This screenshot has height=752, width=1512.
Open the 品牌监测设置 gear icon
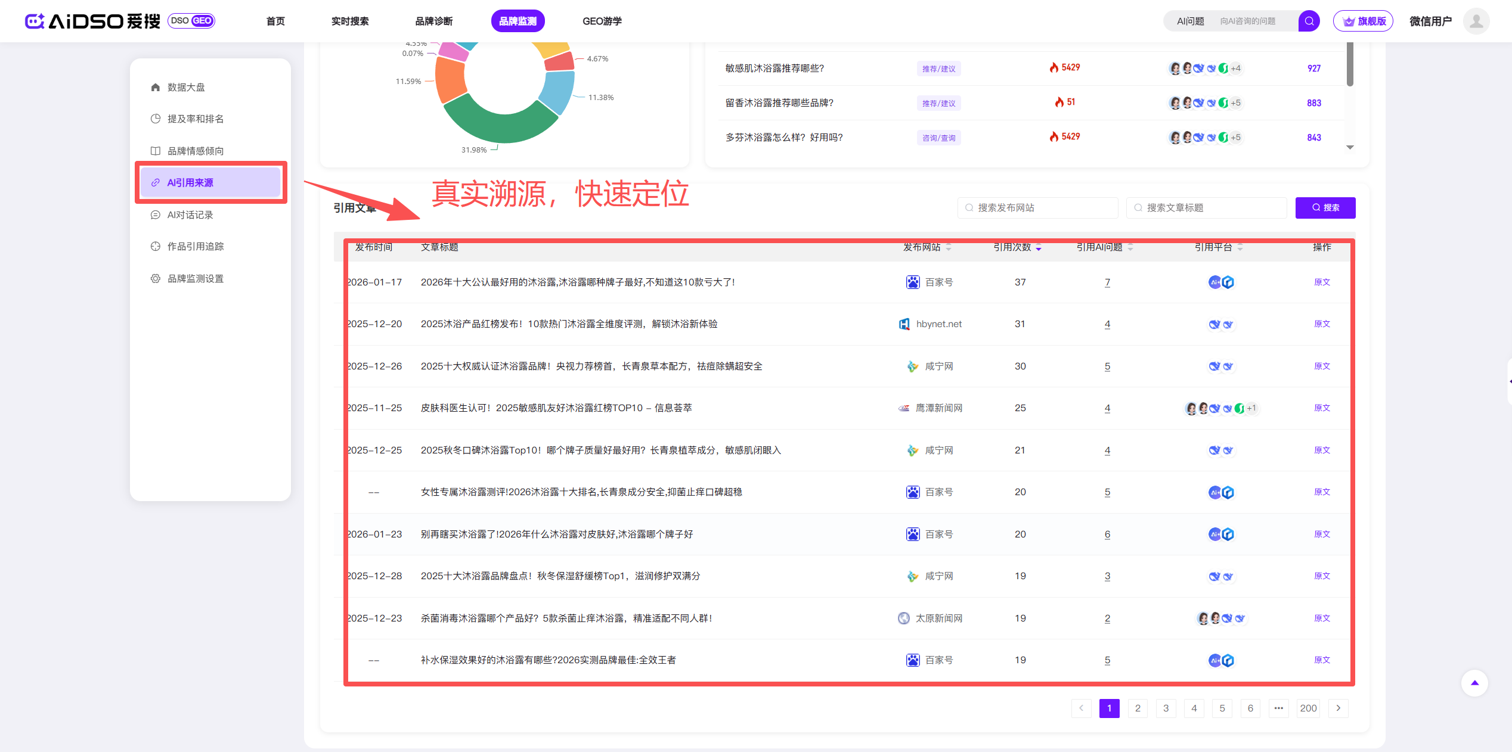click(156, 278)
